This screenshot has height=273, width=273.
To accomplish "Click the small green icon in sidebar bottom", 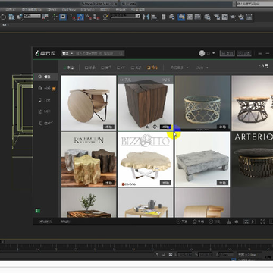I will click(38, 211).
